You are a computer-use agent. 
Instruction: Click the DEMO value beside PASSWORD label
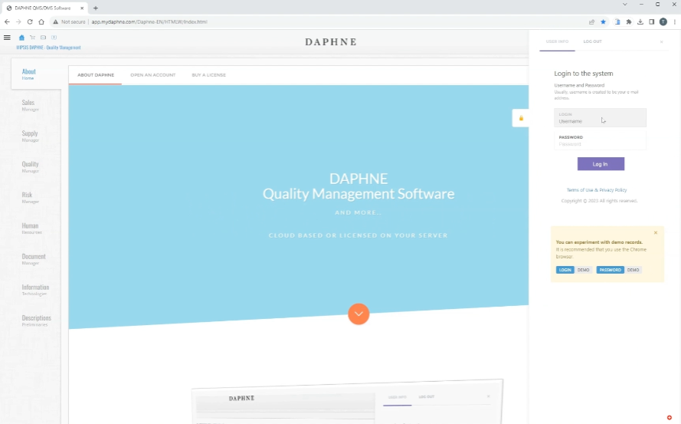pyautogui.click(x=634, y=270)
